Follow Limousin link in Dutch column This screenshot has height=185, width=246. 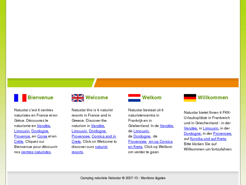click(x=141, y=131)
